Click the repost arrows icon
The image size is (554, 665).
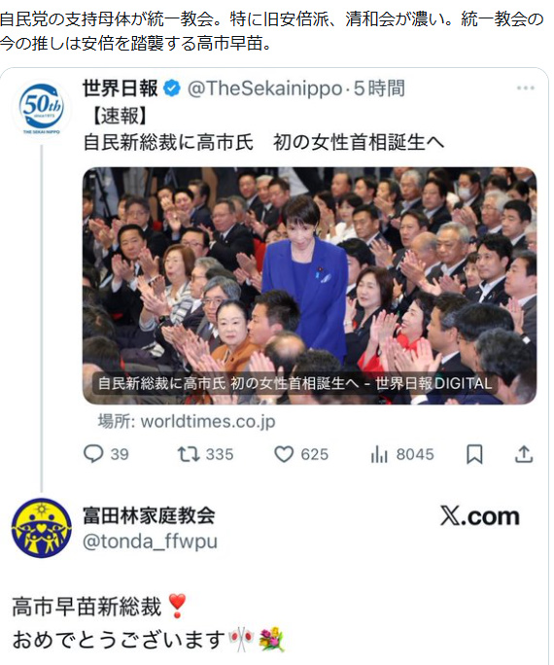pyautogui.click(x=189, y=454)
